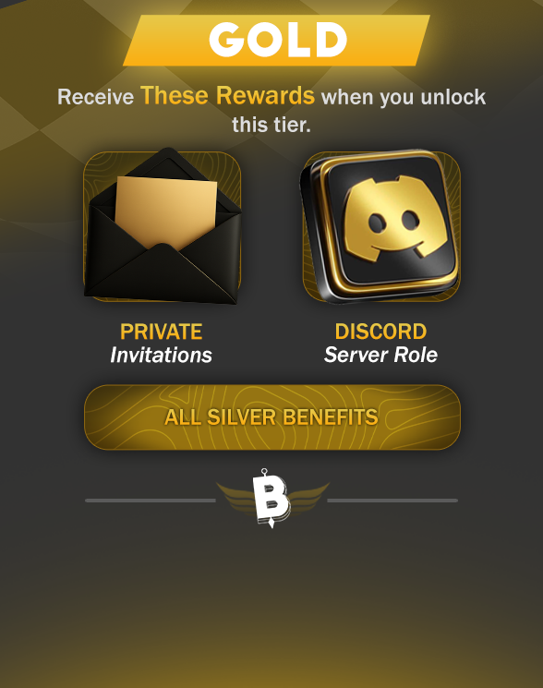Click the black envelope Private Invitations icon
The height and width of the screenshot is (688, 543).
[x=163, y=226]
